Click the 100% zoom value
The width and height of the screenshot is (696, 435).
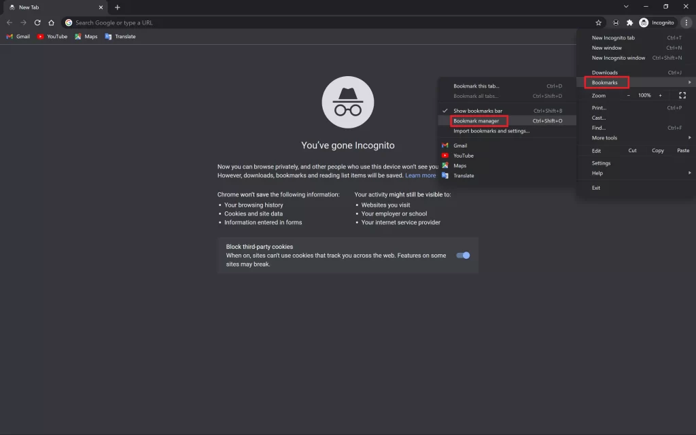pyautogui.click(x=644, y=95)
